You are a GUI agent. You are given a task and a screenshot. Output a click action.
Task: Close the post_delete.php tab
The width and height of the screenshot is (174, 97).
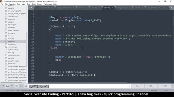tap(160, 8)
